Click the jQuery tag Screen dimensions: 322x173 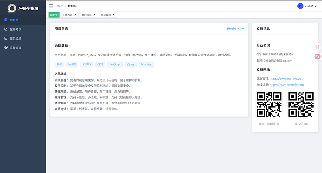(x=131, y=64)
